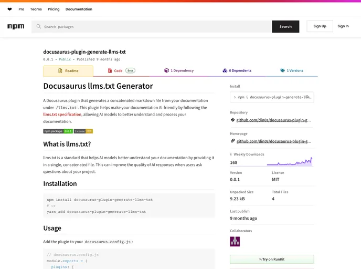Click the Total Files value 4
This screenshot has height=269, width=361.
(x=273, y=199)
